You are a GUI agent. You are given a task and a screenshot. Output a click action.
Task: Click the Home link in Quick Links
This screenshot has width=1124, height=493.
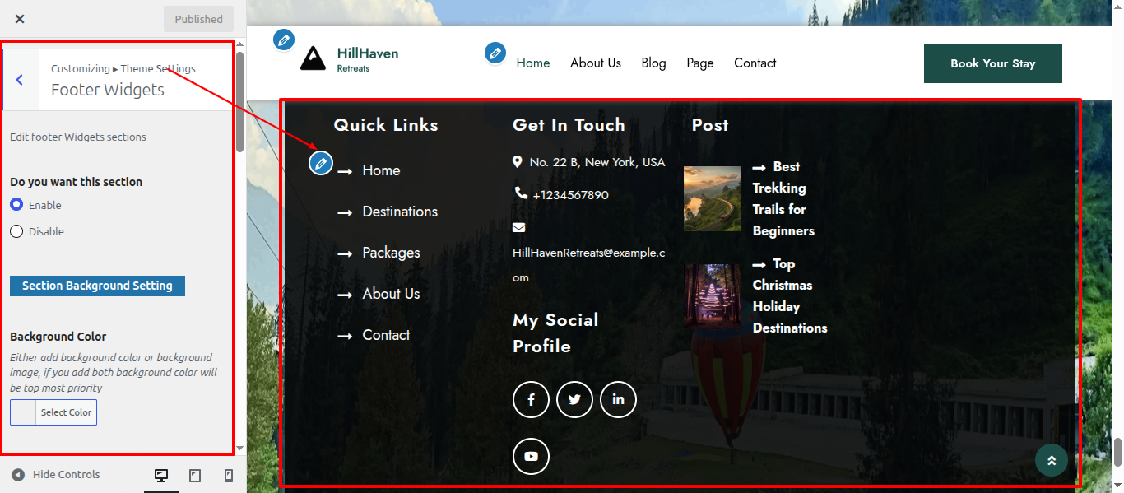[x=381, y=170]
